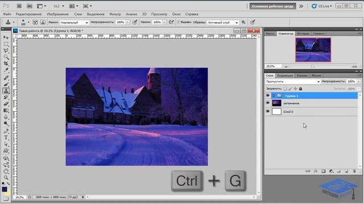The height and width of the screenshot is (204, 364).
Task: Select the 3D Rotate tool
Action: click(x=6, y=158)
